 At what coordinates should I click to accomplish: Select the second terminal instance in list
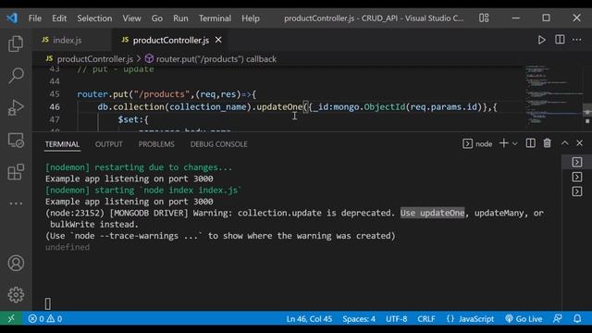click(577, 177)
